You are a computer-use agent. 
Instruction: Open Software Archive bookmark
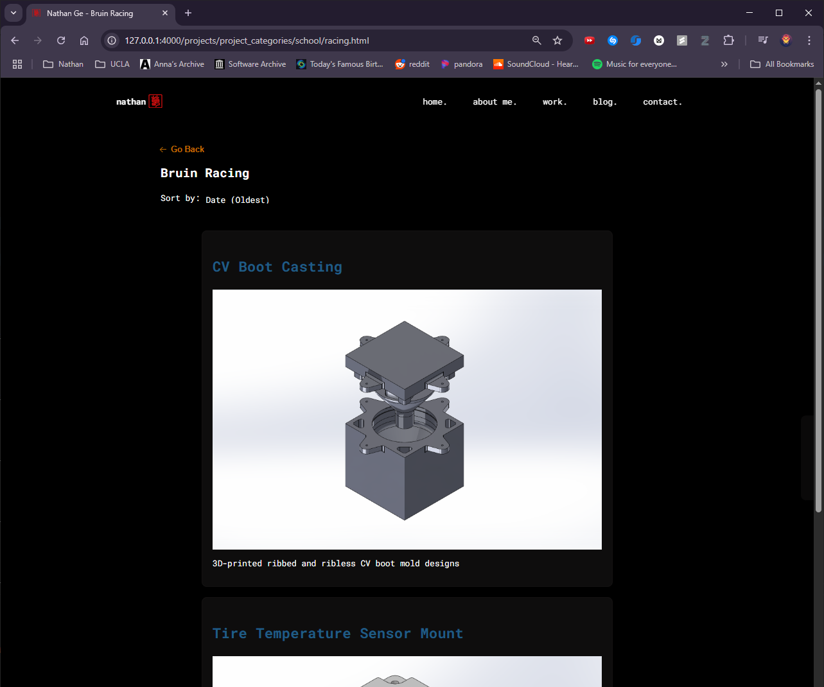click(250, 64)
